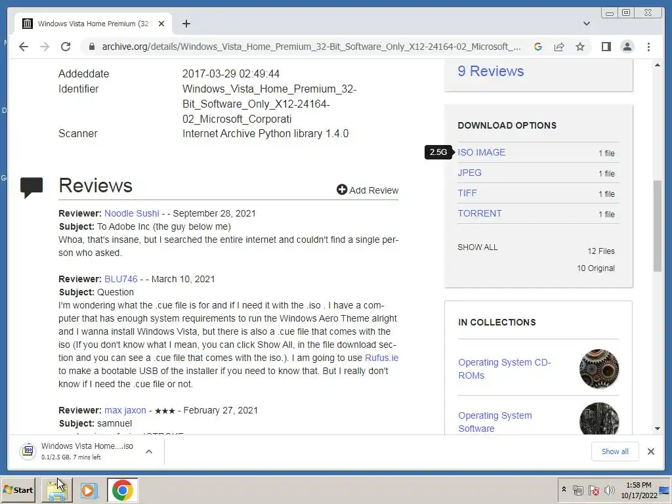Open reviewer Noodle Sushi profile
This screenshot has width=672, height=504.
point(131,213)
